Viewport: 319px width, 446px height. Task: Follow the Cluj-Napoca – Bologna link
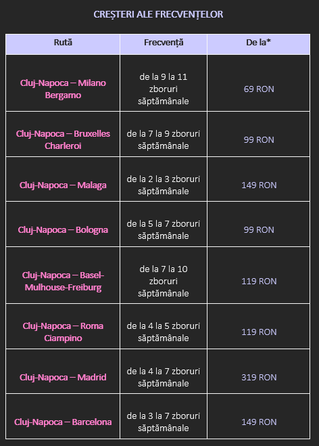coord(63,230)
